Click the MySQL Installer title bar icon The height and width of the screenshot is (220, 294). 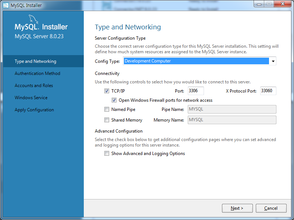[6, 5]
